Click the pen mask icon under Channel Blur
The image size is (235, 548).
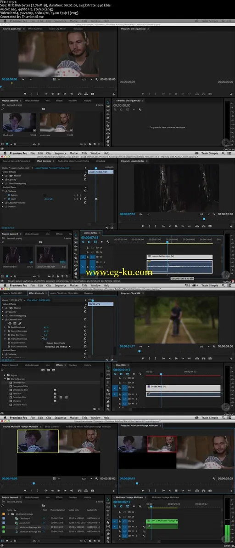[x=20, y=323]
